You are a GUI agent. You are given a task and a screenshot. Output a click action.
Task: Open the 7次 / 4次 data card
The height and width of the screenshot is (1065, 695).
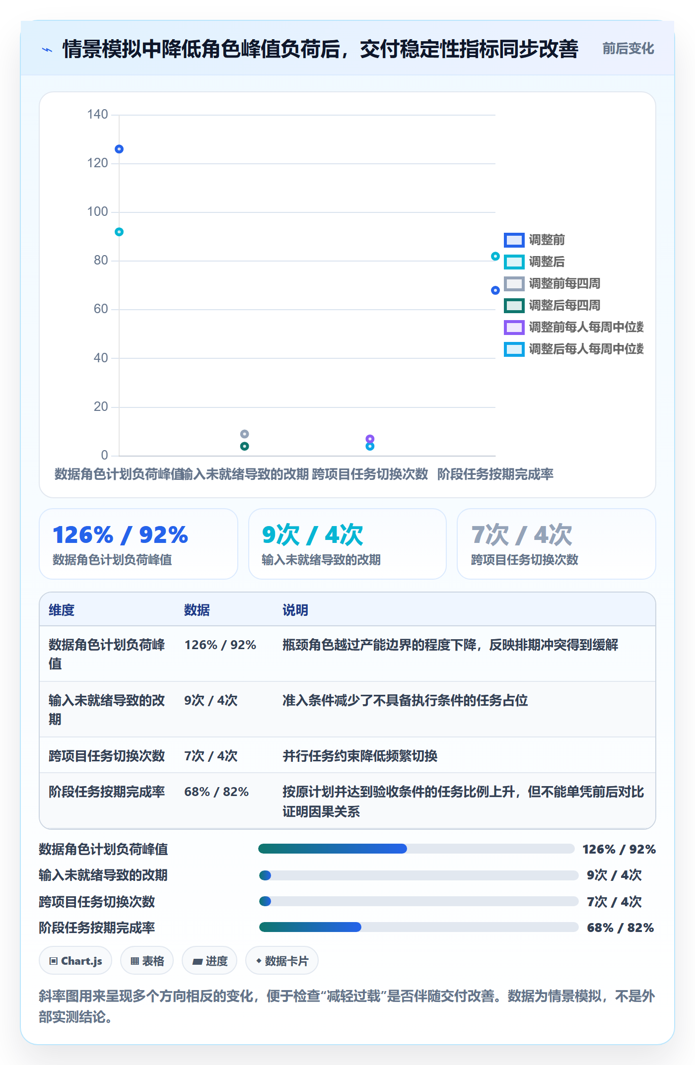[x=556, y=544]
